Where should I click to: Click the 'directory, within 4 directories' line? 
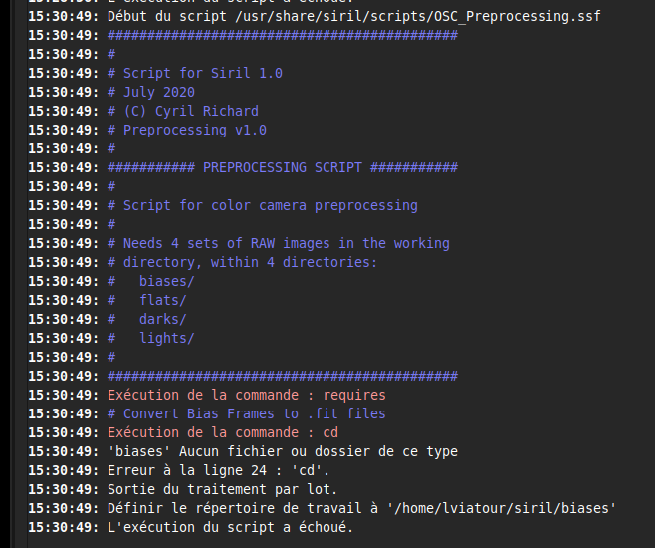pos(242,263)
